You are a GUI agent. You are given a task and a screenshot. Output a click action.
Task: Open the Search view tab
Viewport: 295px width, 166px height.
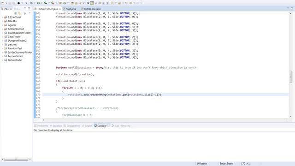tap(87, 126)
